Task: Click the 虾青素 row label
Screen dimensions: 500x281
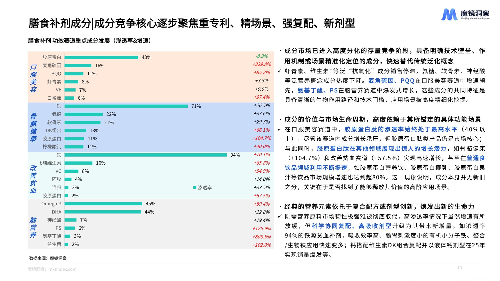Action: (x=54, y=82)
